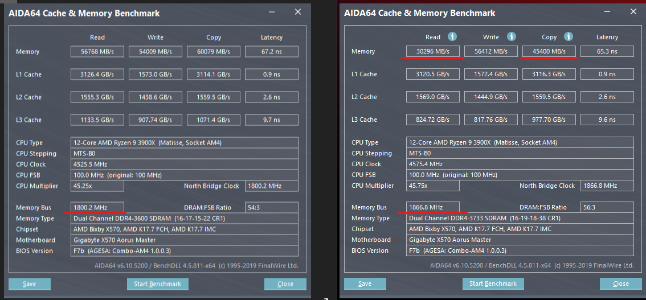Click Save button in left AIDA64 window
Image resolution: width=646 pixels, height=300 pixels.
tap(30, 284)
